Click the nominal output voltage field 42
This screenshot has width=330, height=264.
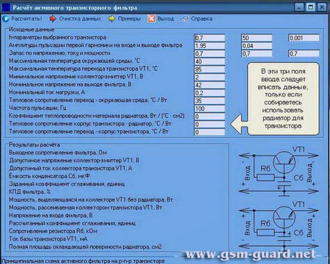click(210, 85)
